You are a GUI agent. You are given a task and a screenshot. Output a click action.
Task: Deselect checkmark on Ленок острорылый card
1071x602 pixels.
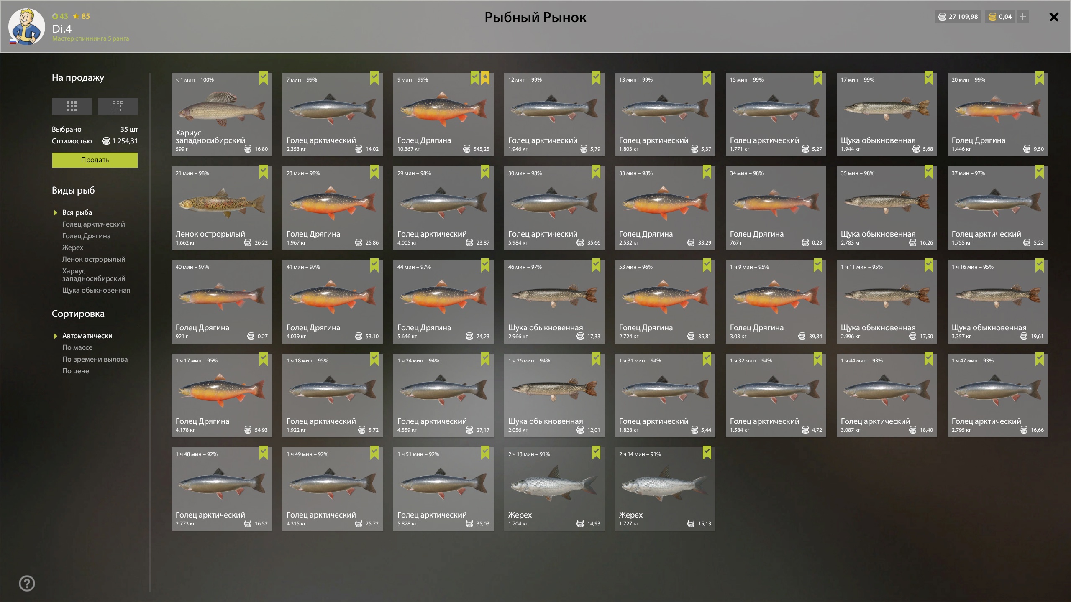click(263, 171)
